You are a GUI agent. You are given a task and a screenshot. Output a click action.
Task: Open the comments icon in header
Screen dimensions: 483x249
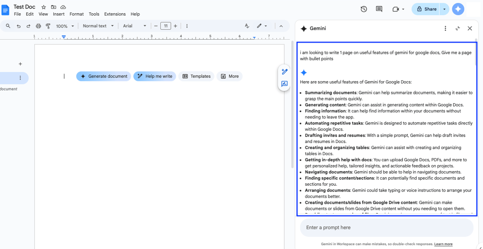pos(379,9)
